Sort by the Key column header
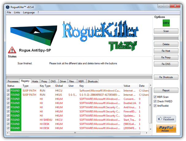Viewport: 186px width, 141px height. click(100, 86)
